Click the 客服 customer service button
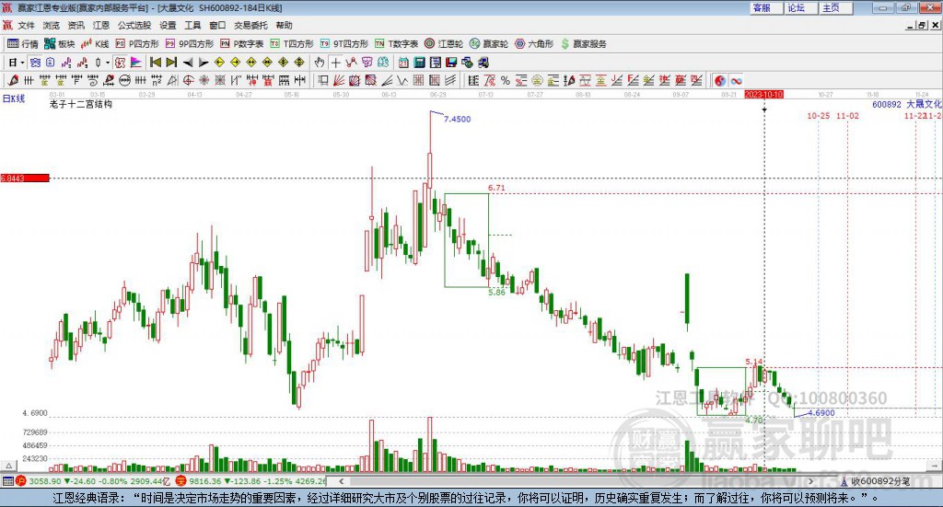 pyautogui.click(x=765, y=7)
